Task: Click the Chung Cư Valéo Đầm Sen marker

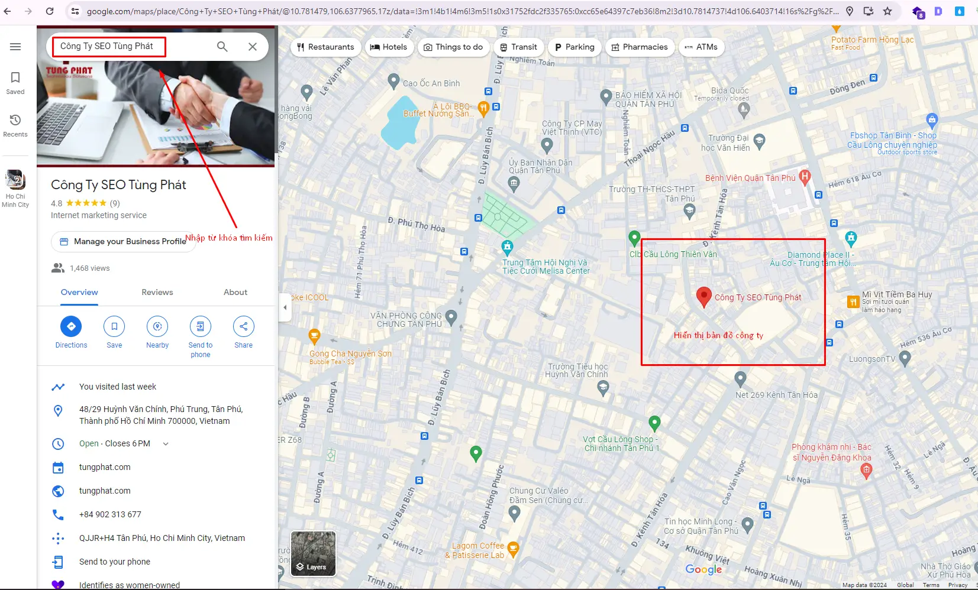Action: (514, 513)
